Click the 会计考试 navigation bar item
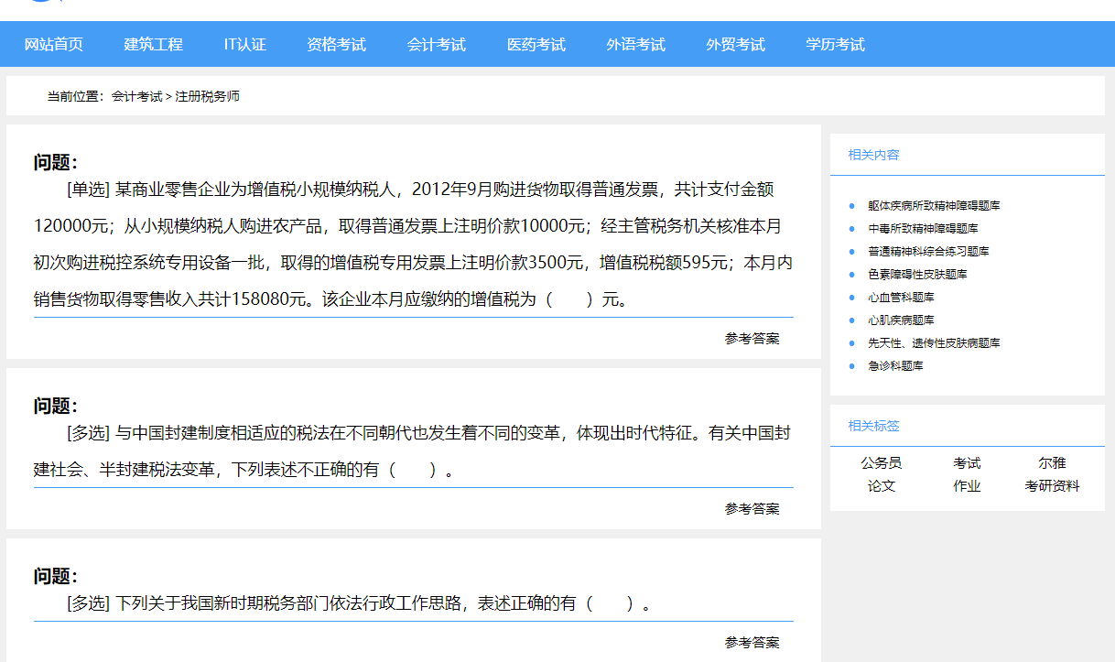This screenshot has width=1115, height=662. click(437, 44)
